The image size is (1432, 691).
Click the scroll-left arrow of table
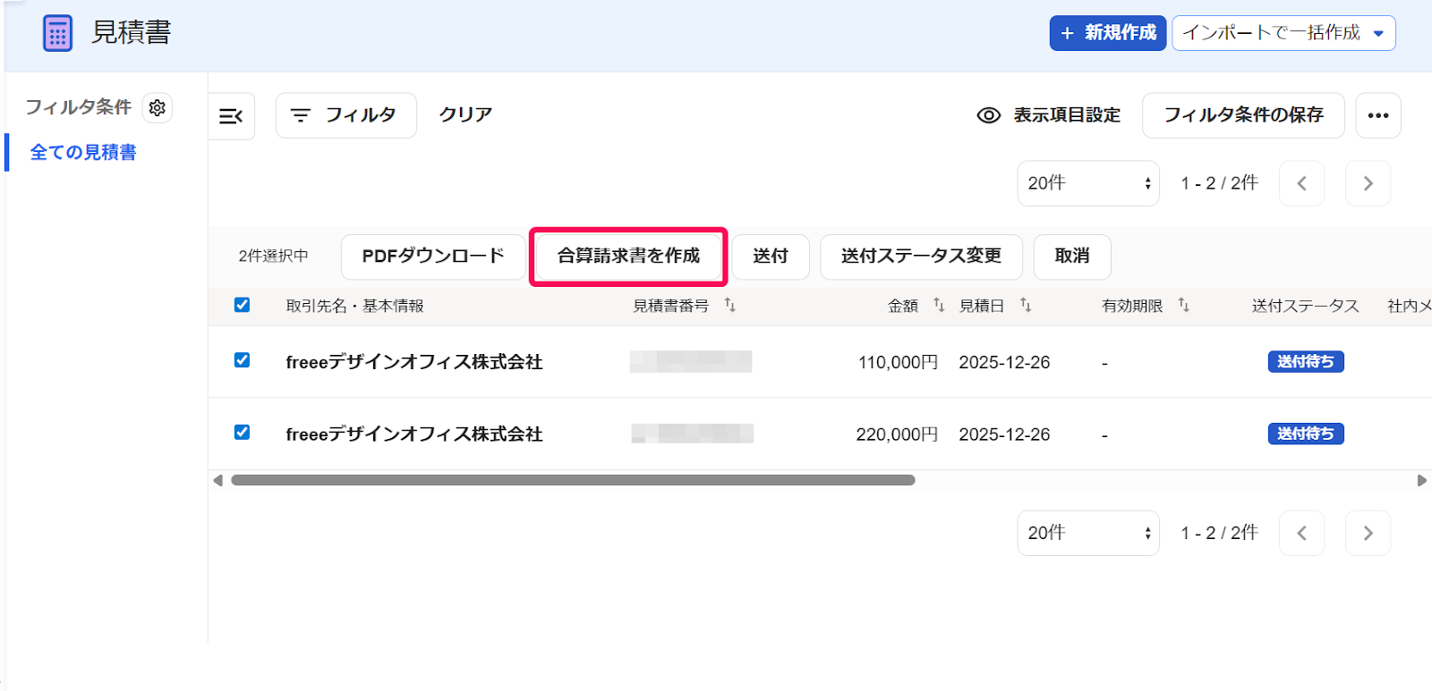click(217, 480)
